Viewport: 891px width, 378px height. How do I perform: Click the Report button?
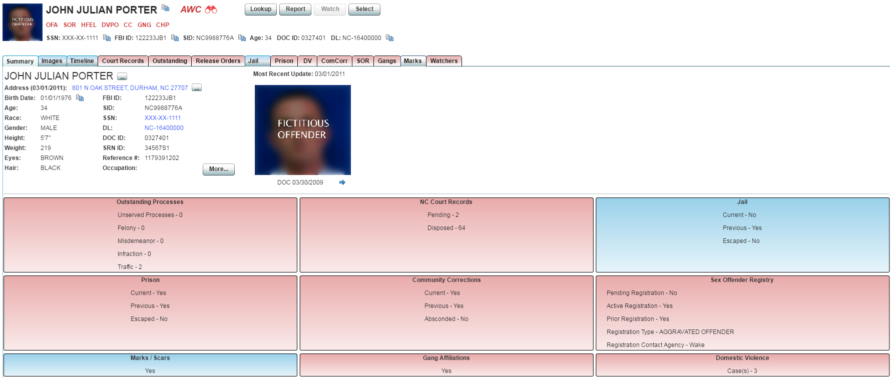(295, 9)
